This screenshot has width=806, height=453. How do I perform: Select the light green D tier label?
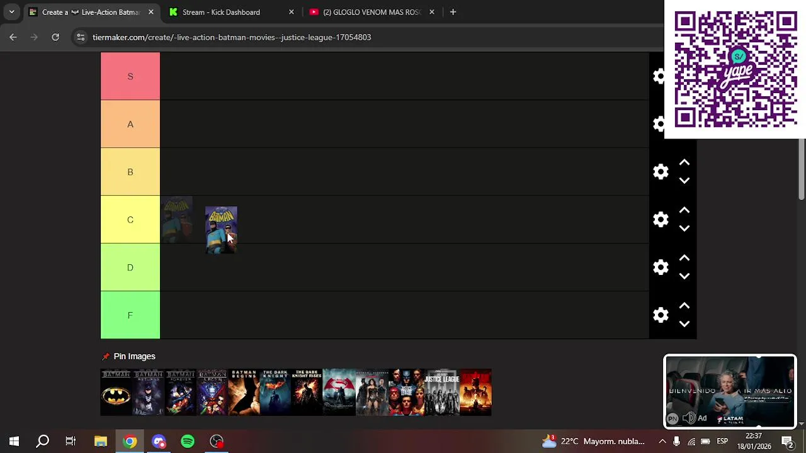130,267
